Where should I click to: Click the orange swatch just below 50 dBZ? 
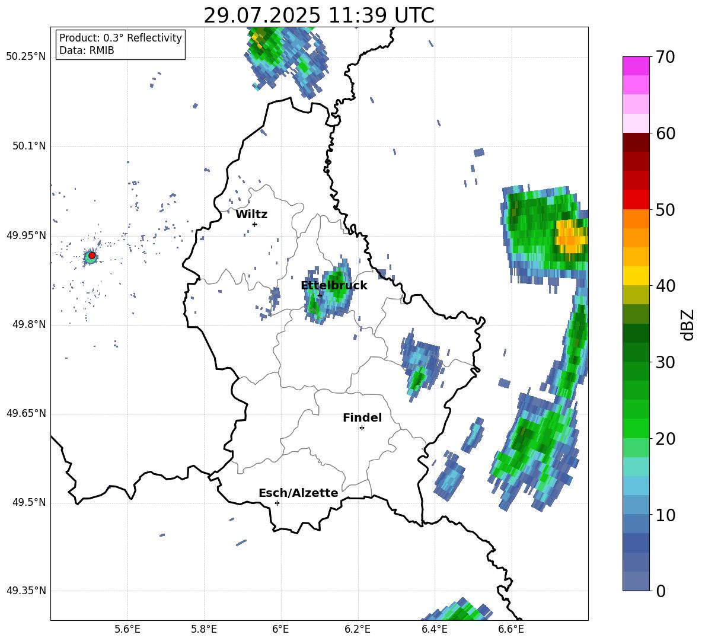[636, 218]
